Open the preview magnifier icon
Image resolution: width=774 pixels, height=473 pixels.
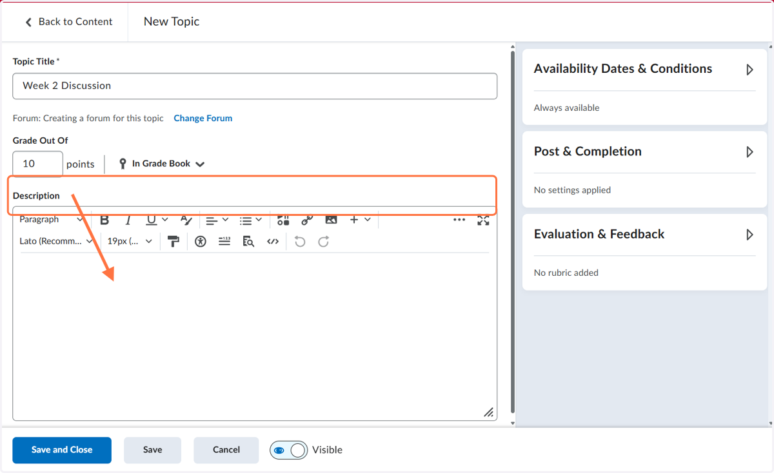248,241
